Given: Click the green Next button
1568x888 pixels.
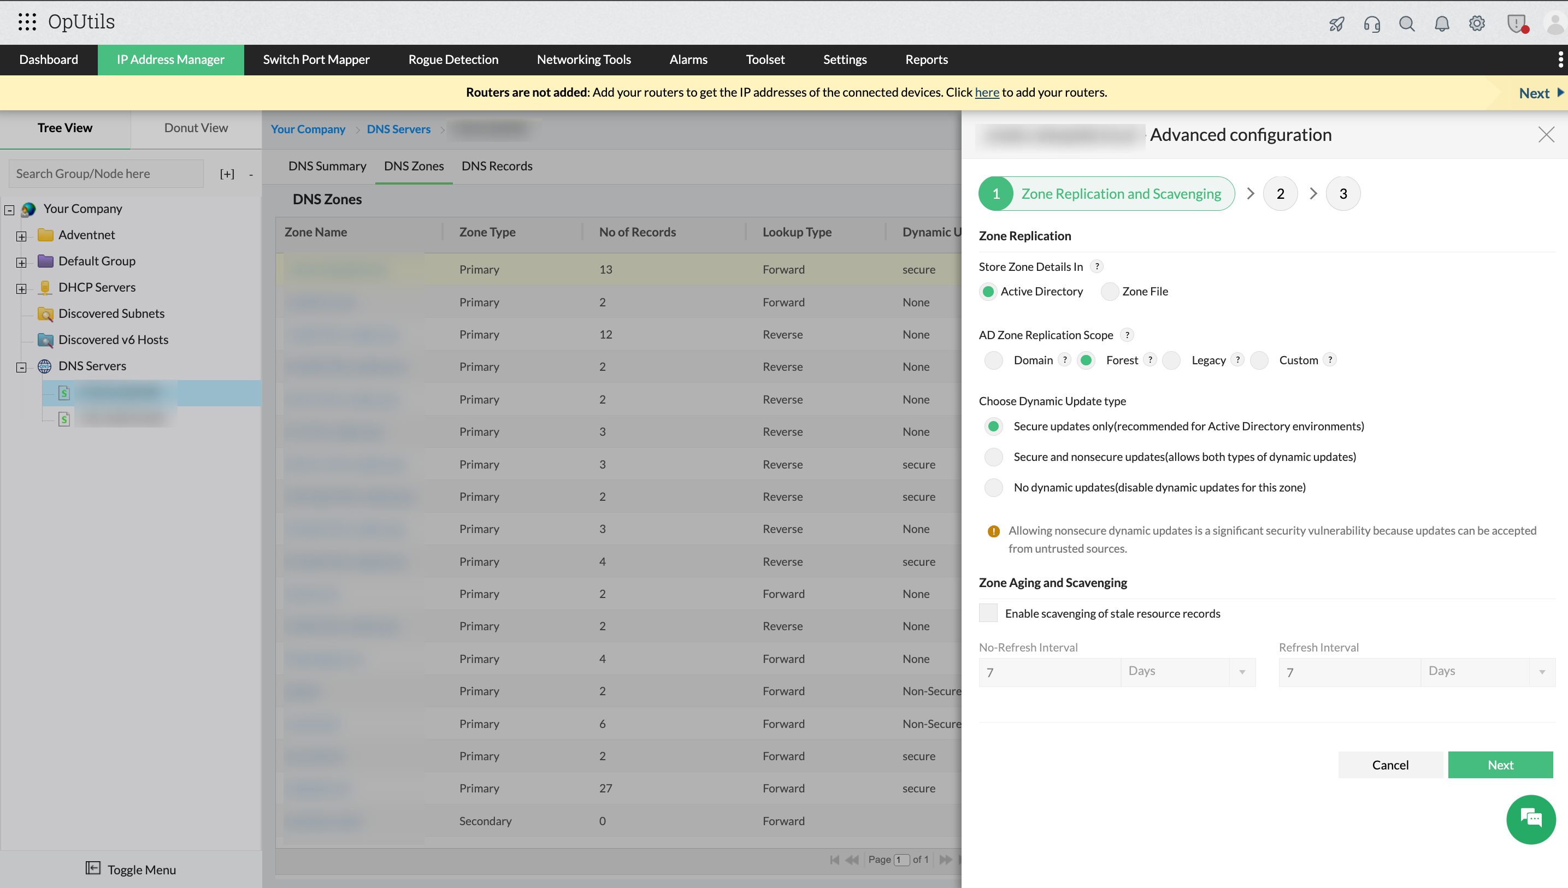Looking at the screenshot, I should pos(1500,765).
